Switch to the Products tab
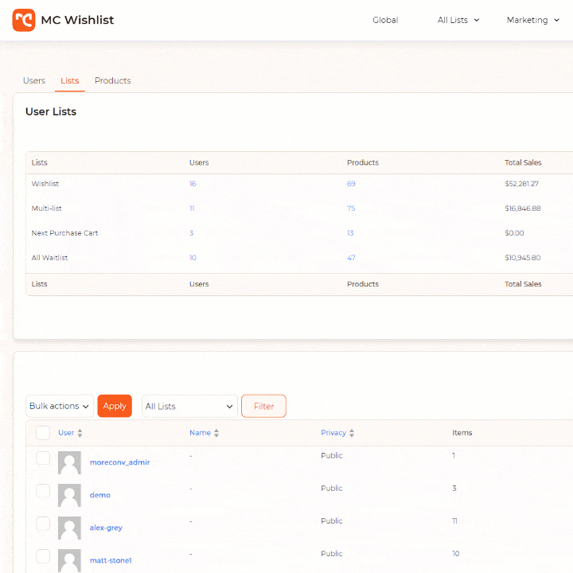The width and height of the screenshot is (573, 573). [x=112, y=80]
